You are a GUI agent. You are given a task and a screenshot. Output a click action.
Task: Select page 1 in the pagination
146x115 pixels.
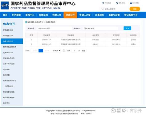pyautogui.click(x=41, y=51)
